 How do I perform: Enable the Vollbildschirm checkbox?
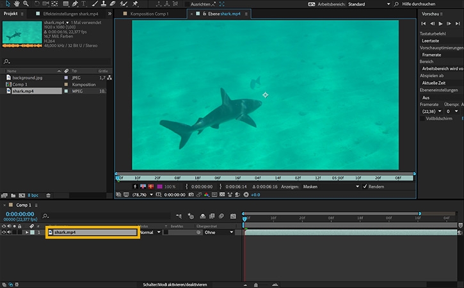(423, 119)
